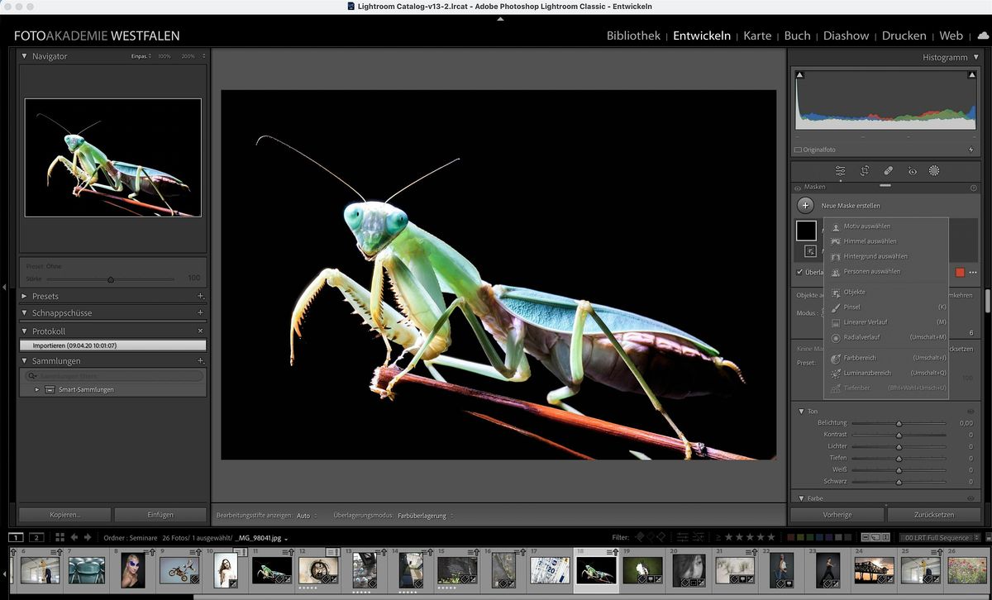The image size is (992, 600).
Task: Click the Rasteransicht grid icon above the filmstrip
Action: tap(59, 537)
